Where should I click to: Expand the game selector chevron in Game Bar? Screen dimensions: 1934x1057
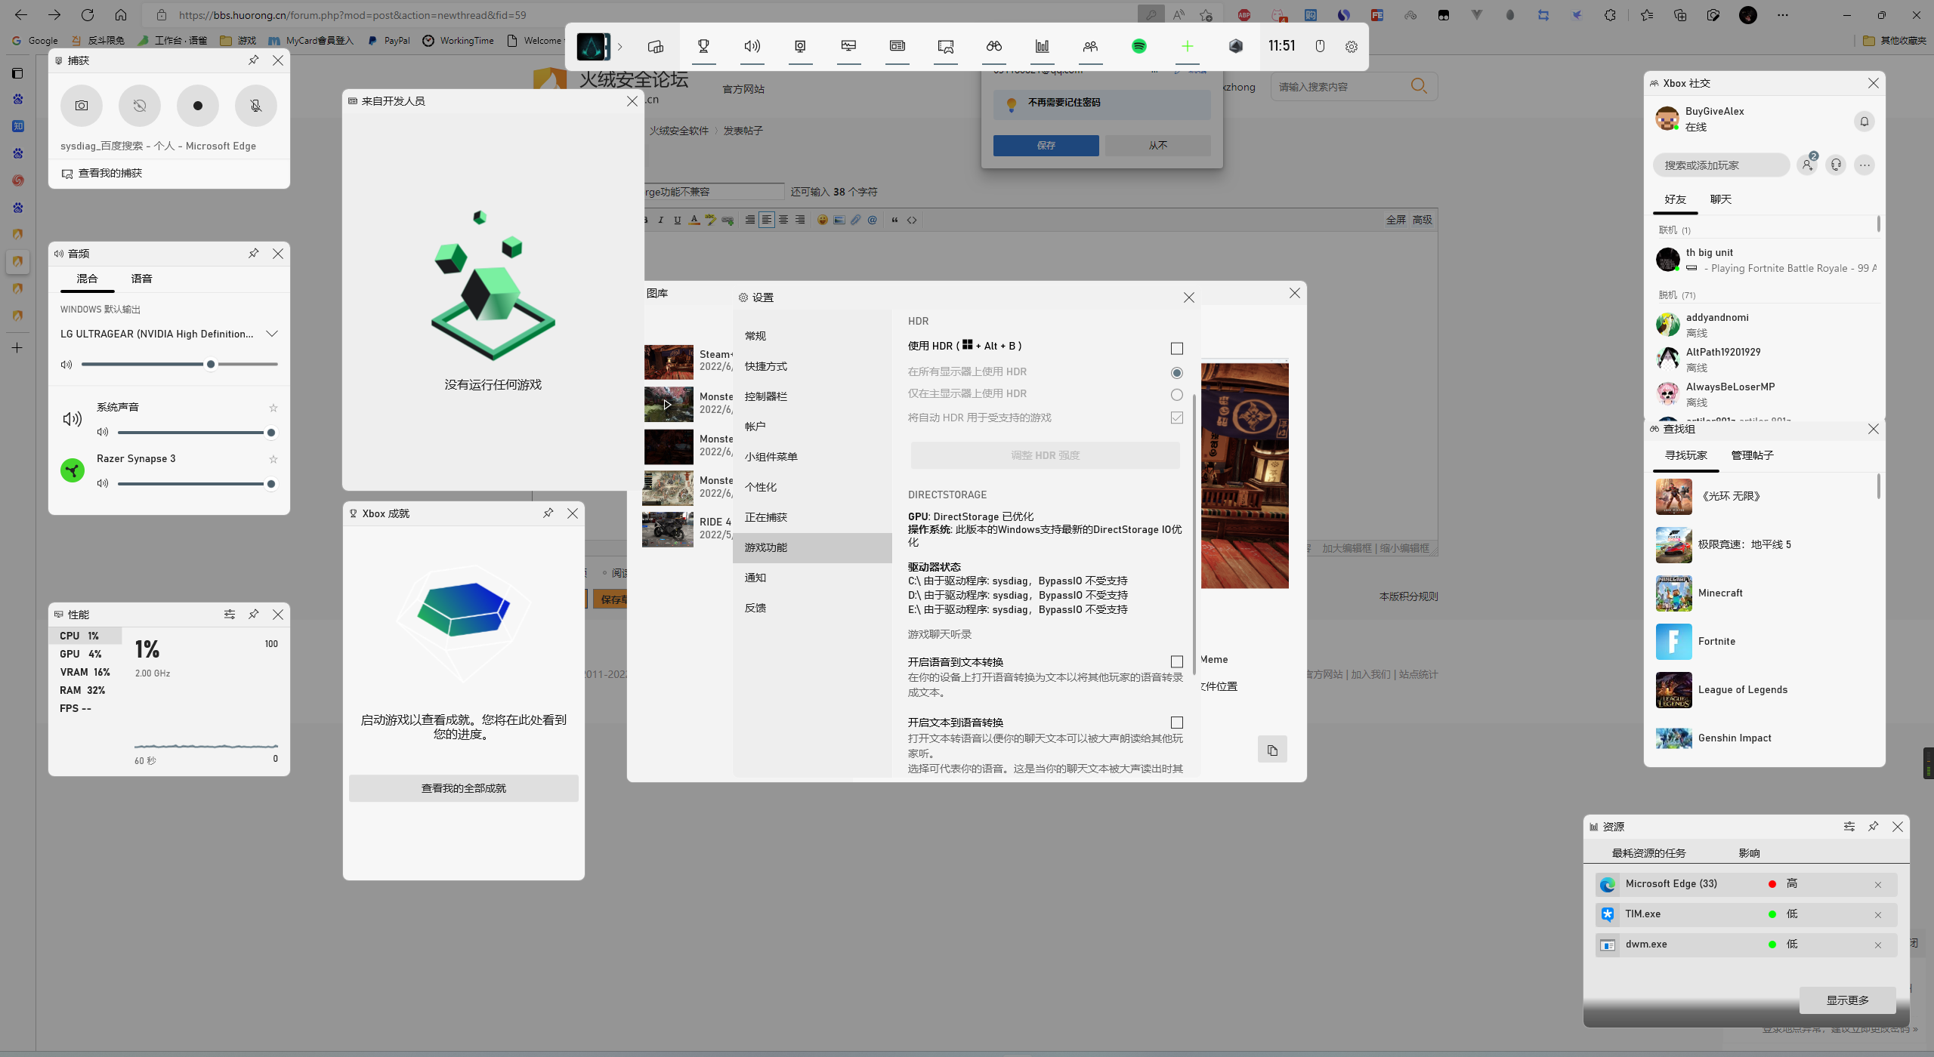tap(619, 46)
